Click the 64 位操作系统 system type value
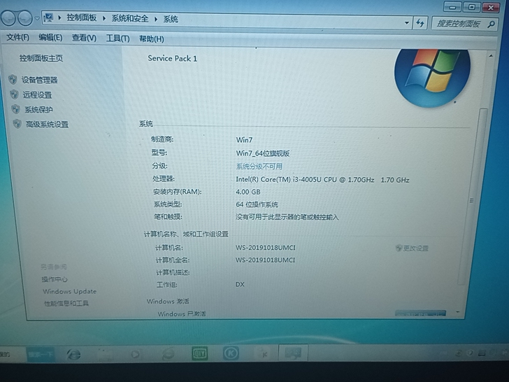 pyautogui.click(x=257, y=204)
